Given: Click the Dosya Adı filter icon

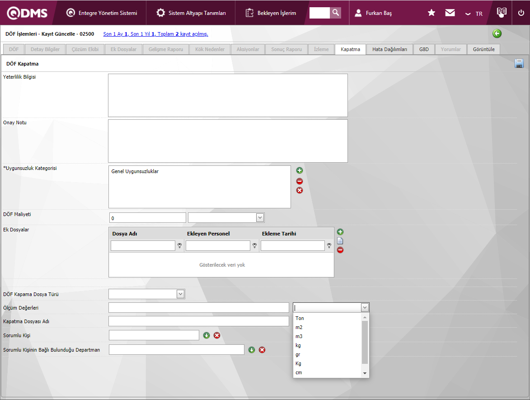Looking at the screenshot, I should click(x=180, y=246).
